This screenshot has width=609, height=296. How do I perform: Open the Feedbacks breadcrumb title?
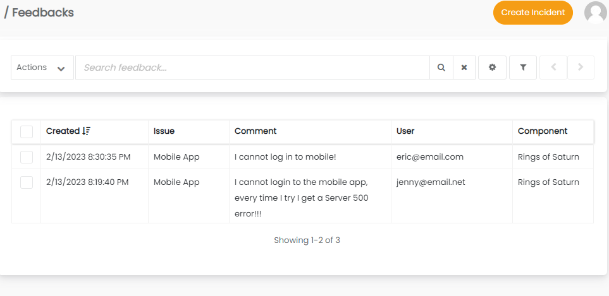pyautogui.click(x=42, y=13)
